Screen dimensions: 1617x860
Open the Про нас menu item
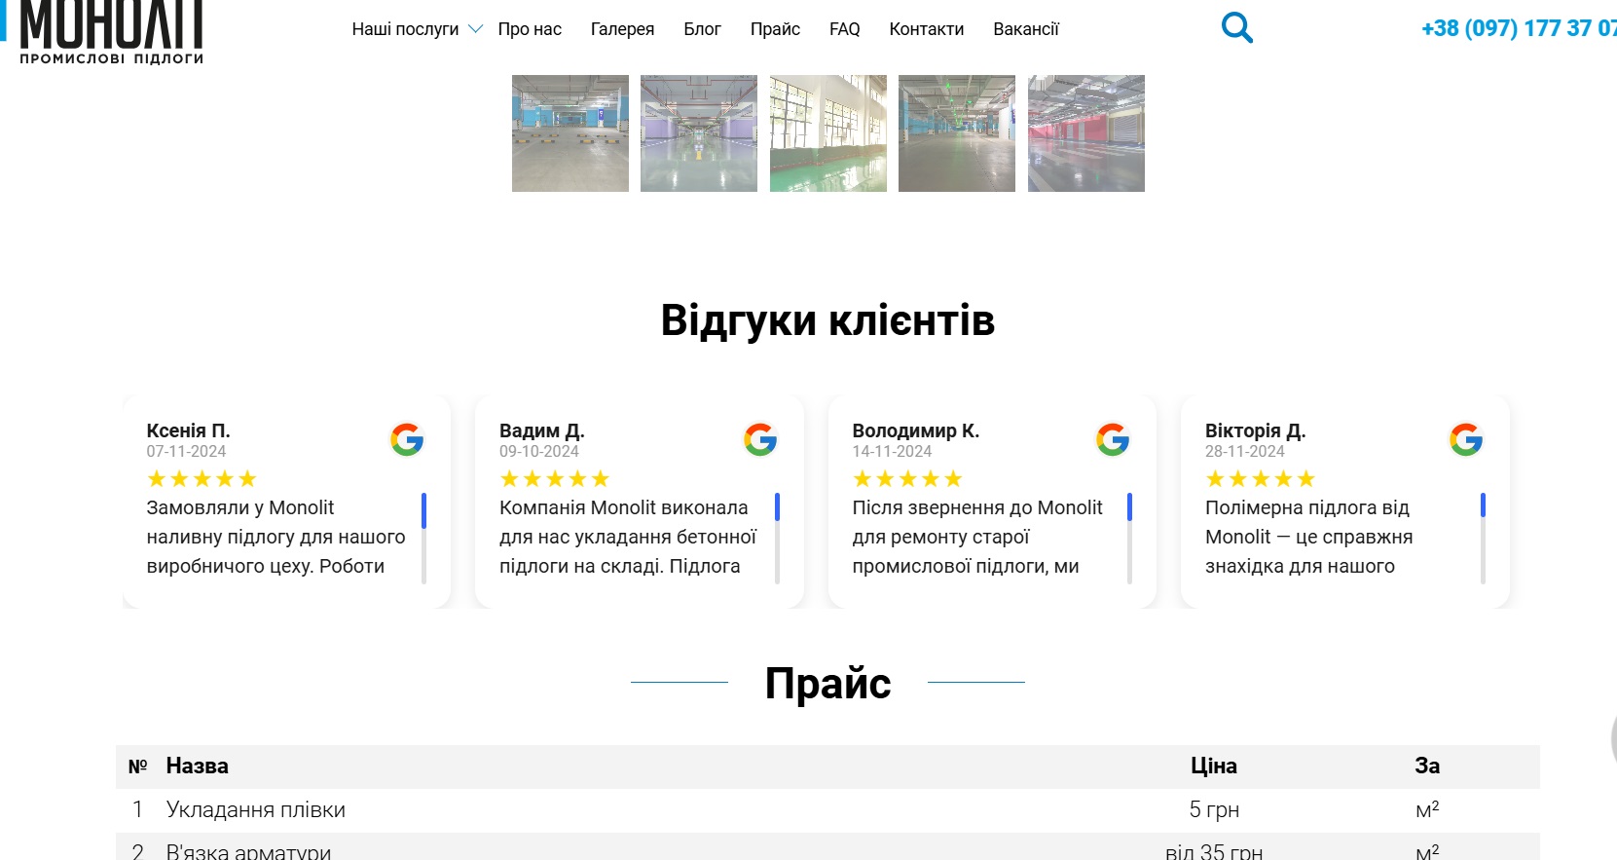pyautogui.click(x=530, y=29)
